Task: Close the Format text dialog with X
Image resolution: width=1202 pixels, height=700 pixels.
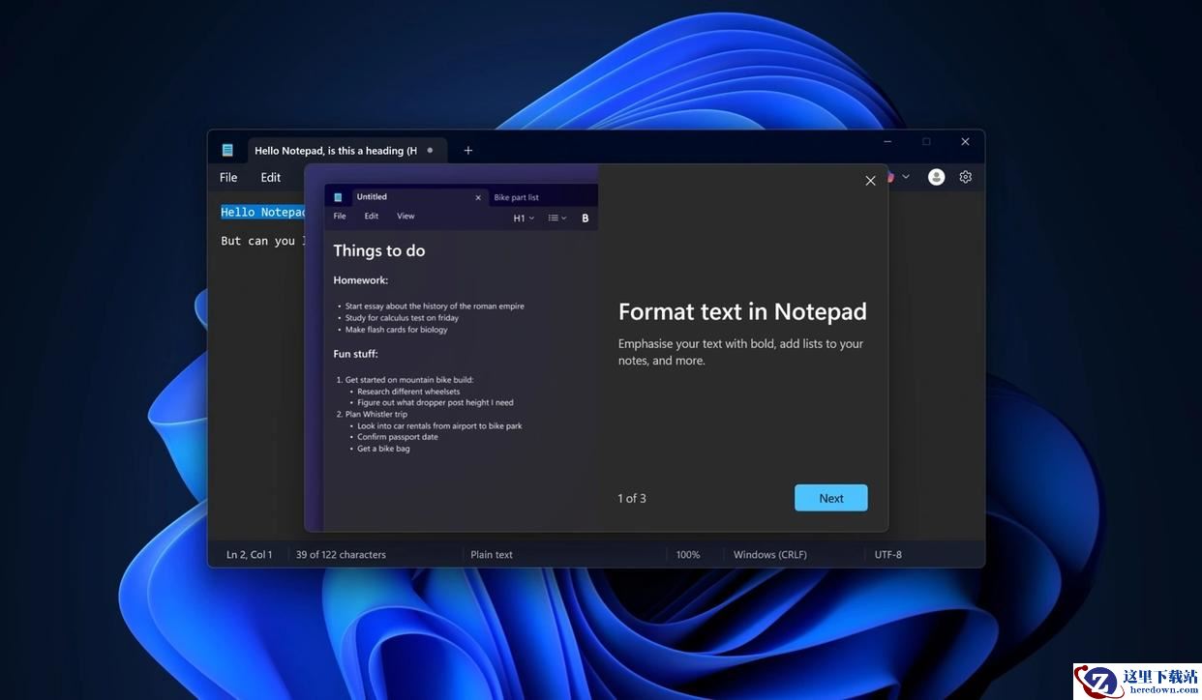Action: click(x=870, y=181)
